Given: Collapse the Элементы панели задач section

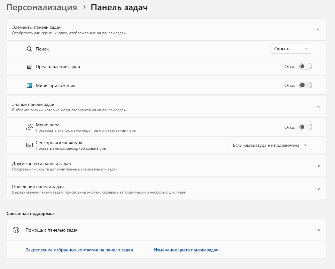Looking at the screenshot, I should tap(318, 30).
